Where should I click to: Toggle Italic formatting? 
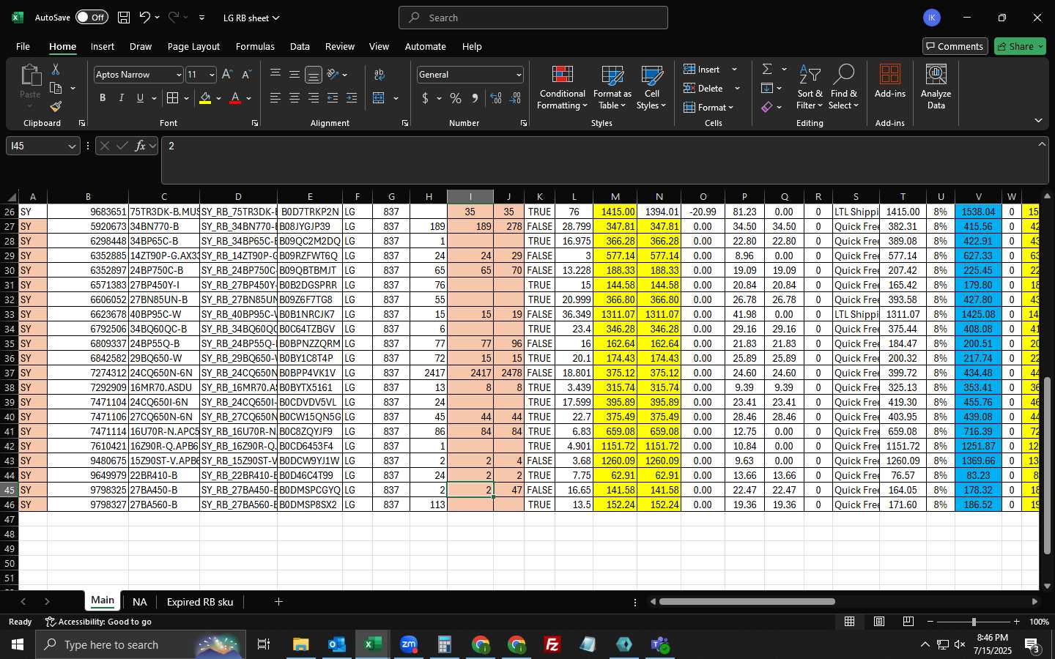121,98
